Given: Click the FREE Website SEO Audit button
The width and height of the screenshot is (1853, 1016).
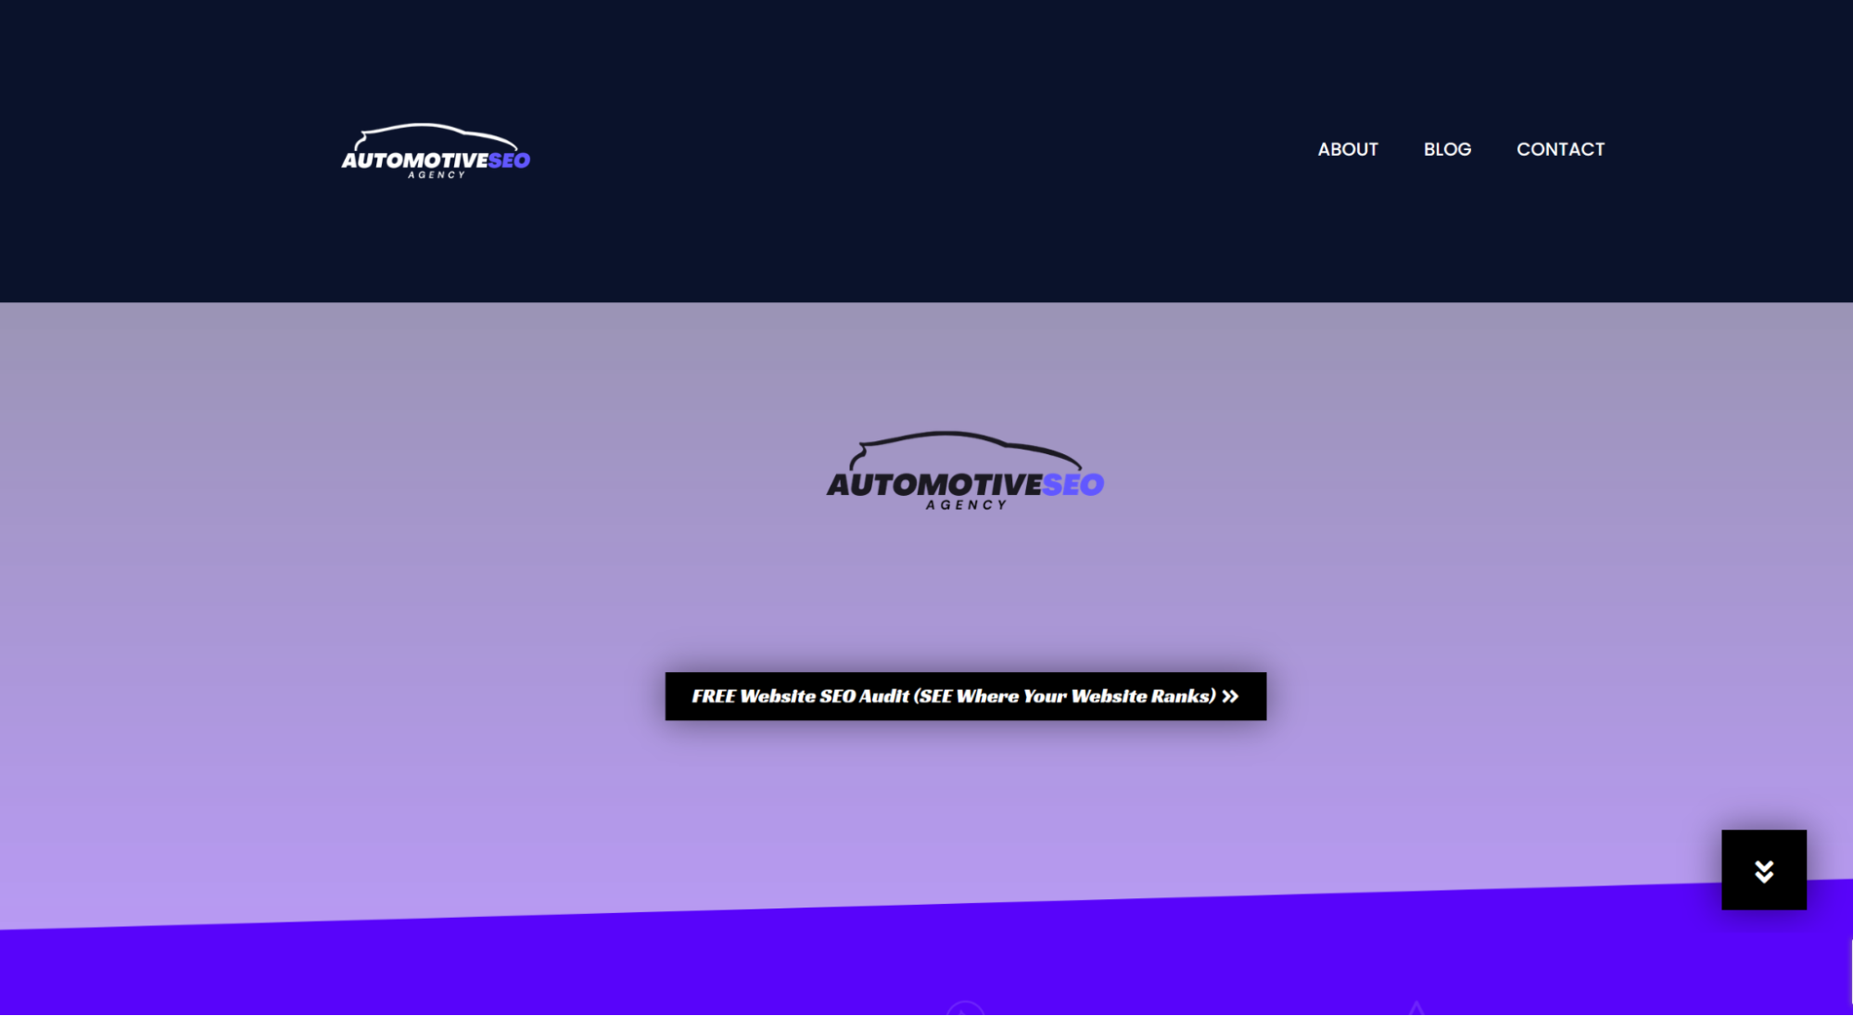Looking at the screenshot, I should (965, 696).
